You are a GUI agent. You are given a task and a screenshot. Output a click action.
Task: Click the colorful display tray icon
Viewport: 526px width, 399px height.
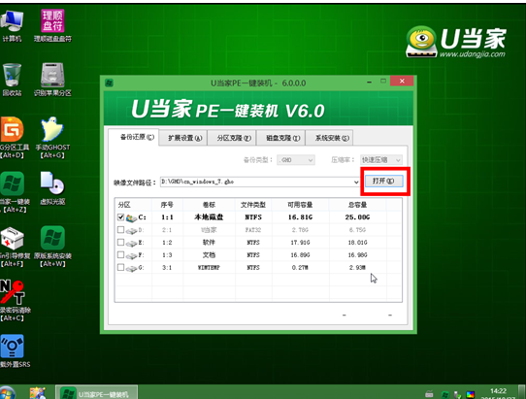point(471,395)
